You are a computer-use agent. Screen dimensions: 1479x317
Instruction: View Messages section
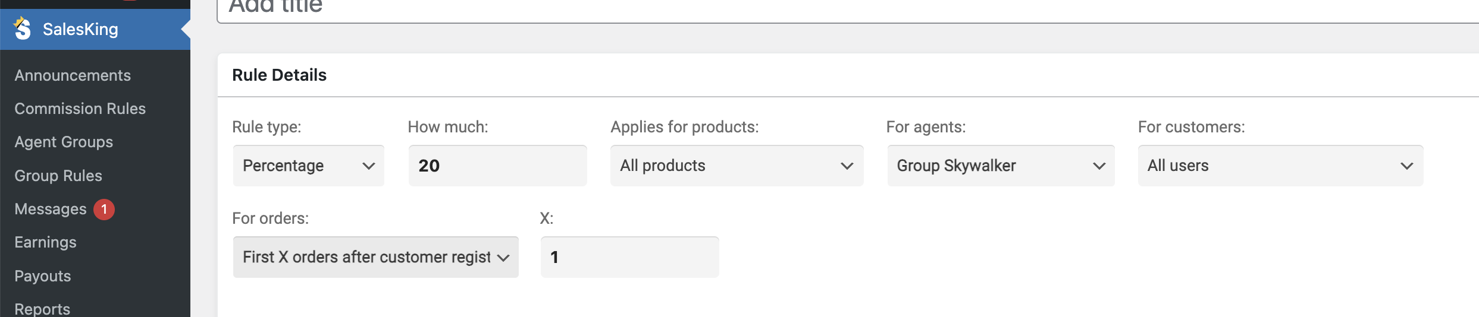tap(51, 209)
